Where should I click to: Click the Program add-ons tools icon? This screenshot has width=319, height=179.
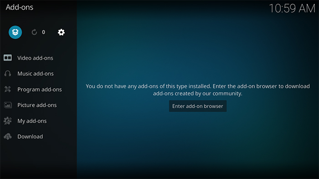point(8,89)
